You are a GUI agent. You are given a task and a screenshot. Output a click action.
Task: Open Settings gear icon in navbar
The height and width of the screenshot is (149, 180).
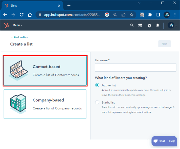149,26
